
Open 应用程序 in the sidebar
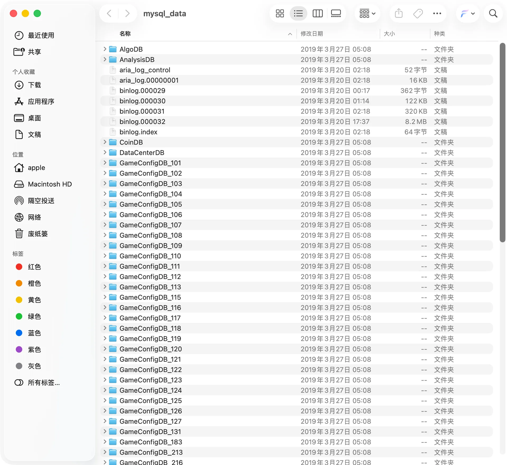click(34, 102)
